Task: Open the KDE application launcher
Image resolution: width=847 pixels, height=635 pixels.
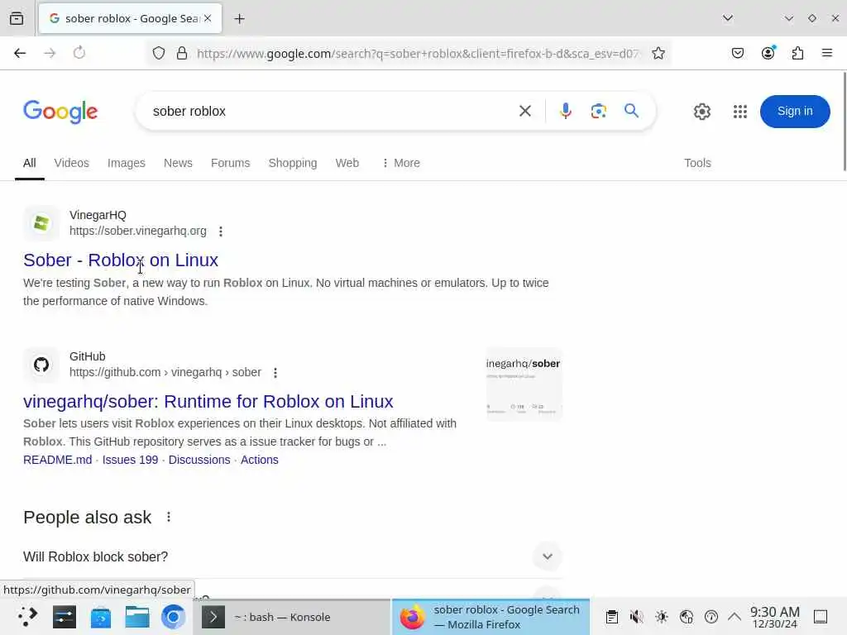Action: pos(26,617)
